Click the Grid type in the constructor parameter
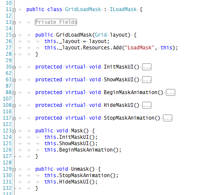This screenshot has width=211, height=195. pos(101,35)
